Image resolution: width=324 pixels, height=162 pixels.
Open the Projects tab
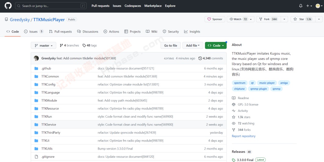pyautogui.click(x=133, y=32)
